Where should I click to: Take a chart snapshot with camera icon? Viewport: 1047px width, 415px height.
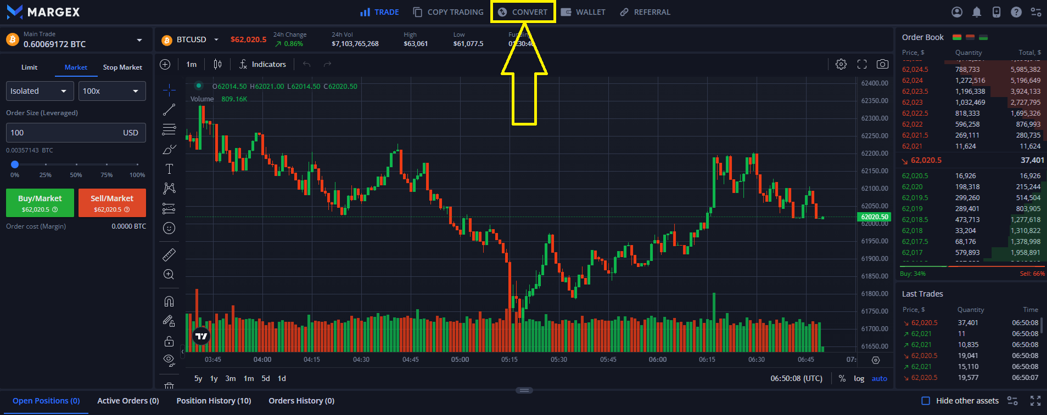point(882,64)
